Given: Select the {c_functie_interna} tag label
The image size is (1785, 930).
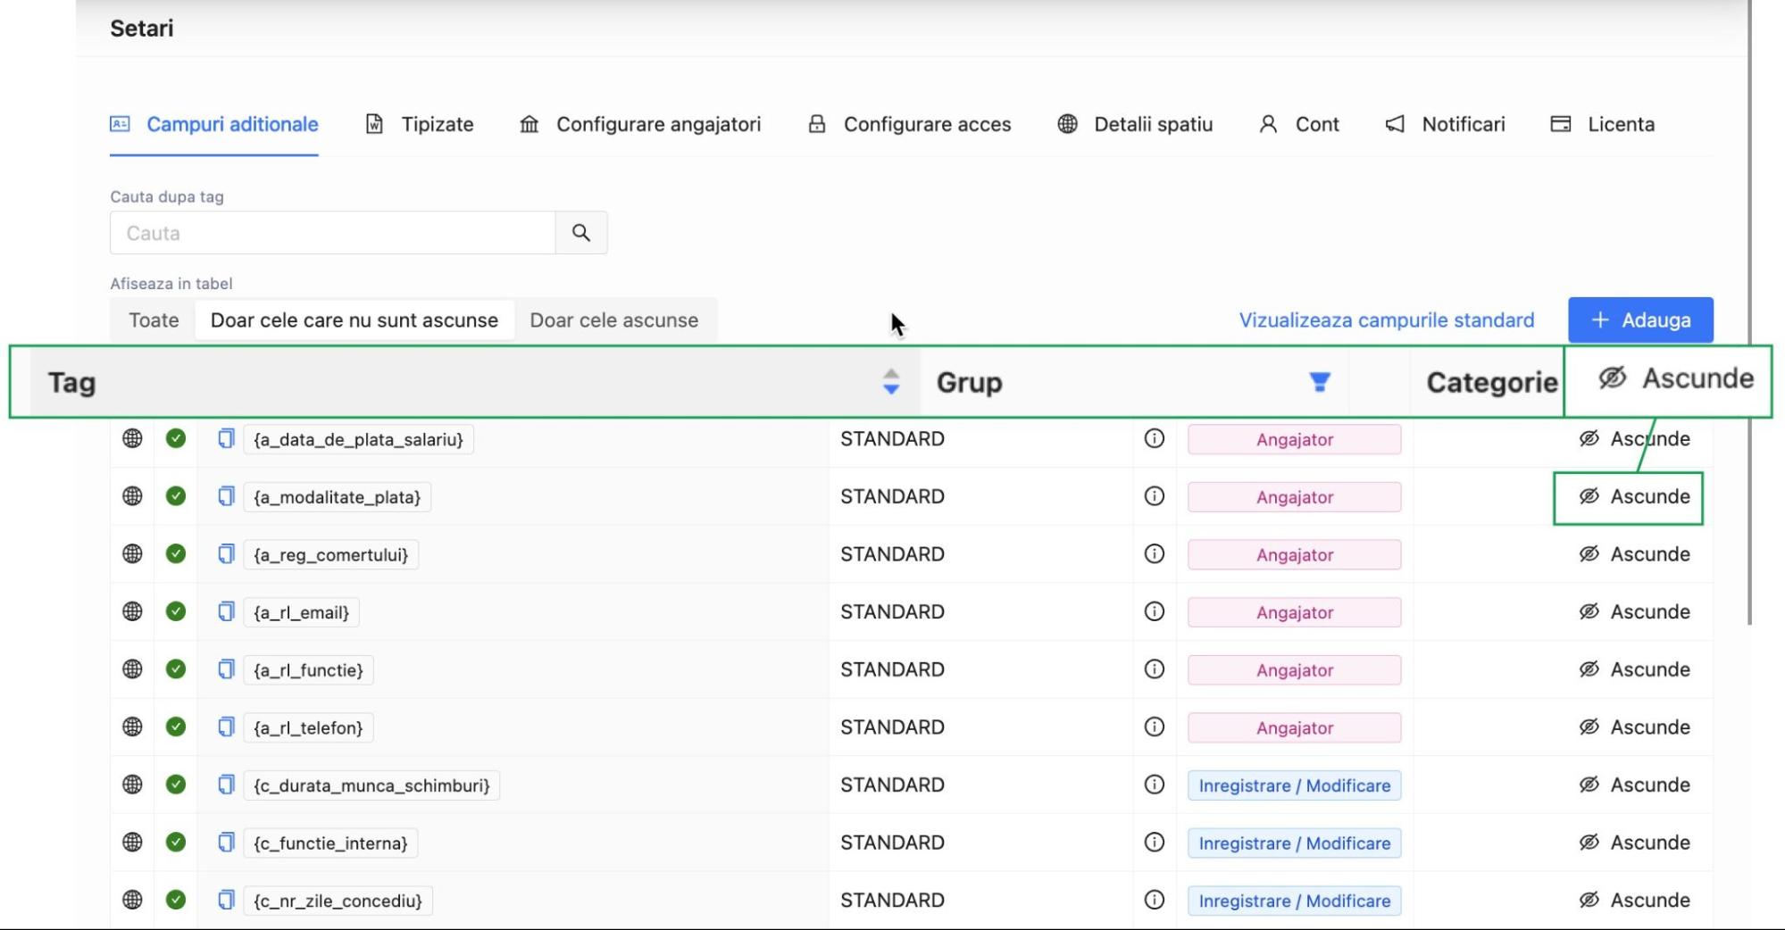Looking at the screenshot, I should tap(330, 843).
